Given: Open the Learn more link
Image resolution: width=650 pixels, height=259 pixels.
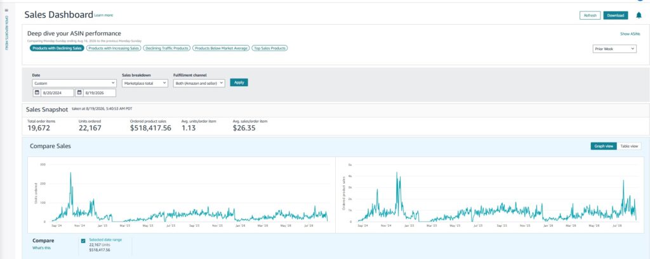Looking at the screenshot, I should point(103,15).
